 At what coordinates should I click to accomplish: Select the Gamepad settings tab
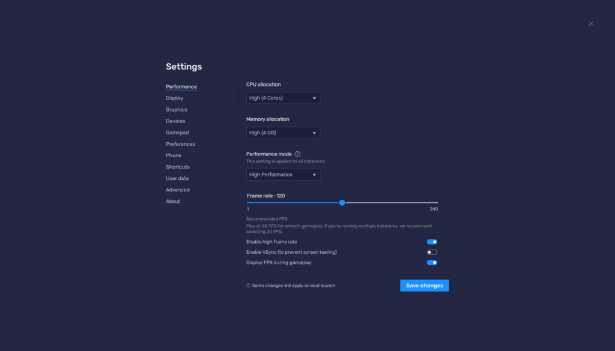pos(177,133)
